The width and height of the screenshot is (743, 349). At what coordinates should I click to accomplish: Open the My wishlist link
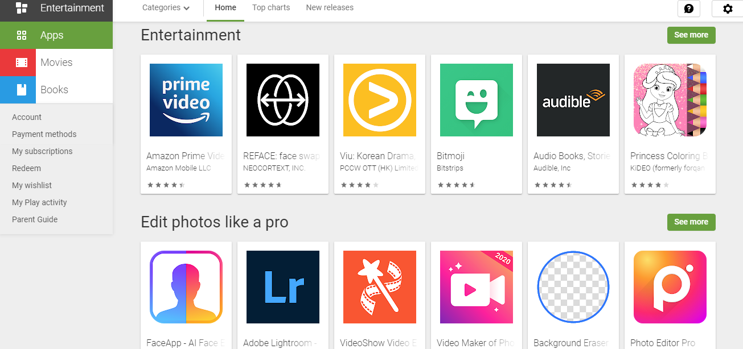point(32,185)
